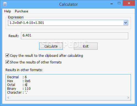Click inside the Expression input field

[x=66, y=23]
